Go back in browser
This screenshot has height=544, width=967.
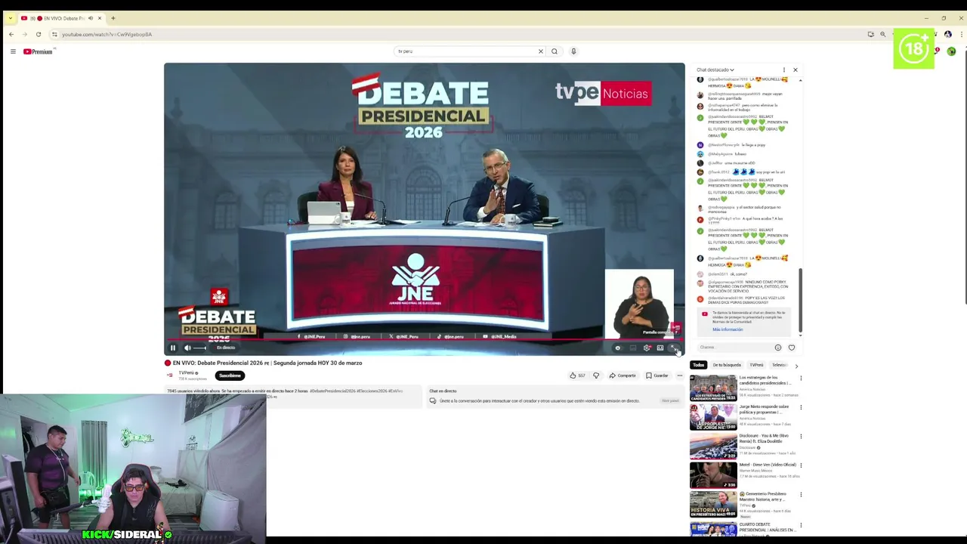[11, 34]
